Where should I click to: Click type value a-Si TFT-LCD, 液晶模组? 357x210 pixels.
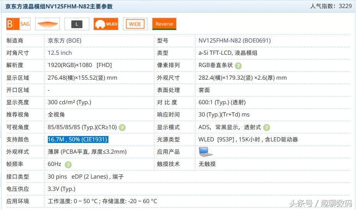pyautogui.click(x=228, y=53)
